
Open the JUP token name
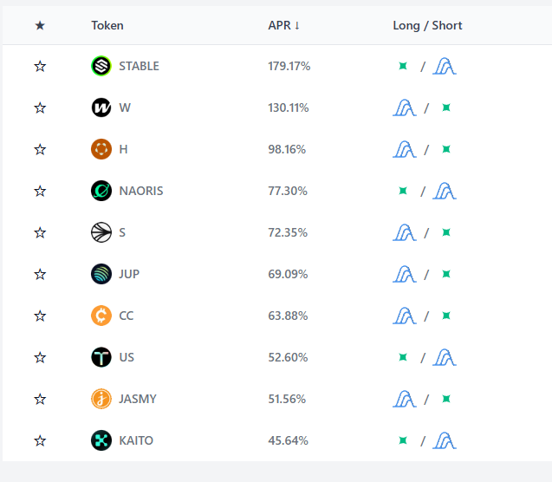tap(129, 274)
